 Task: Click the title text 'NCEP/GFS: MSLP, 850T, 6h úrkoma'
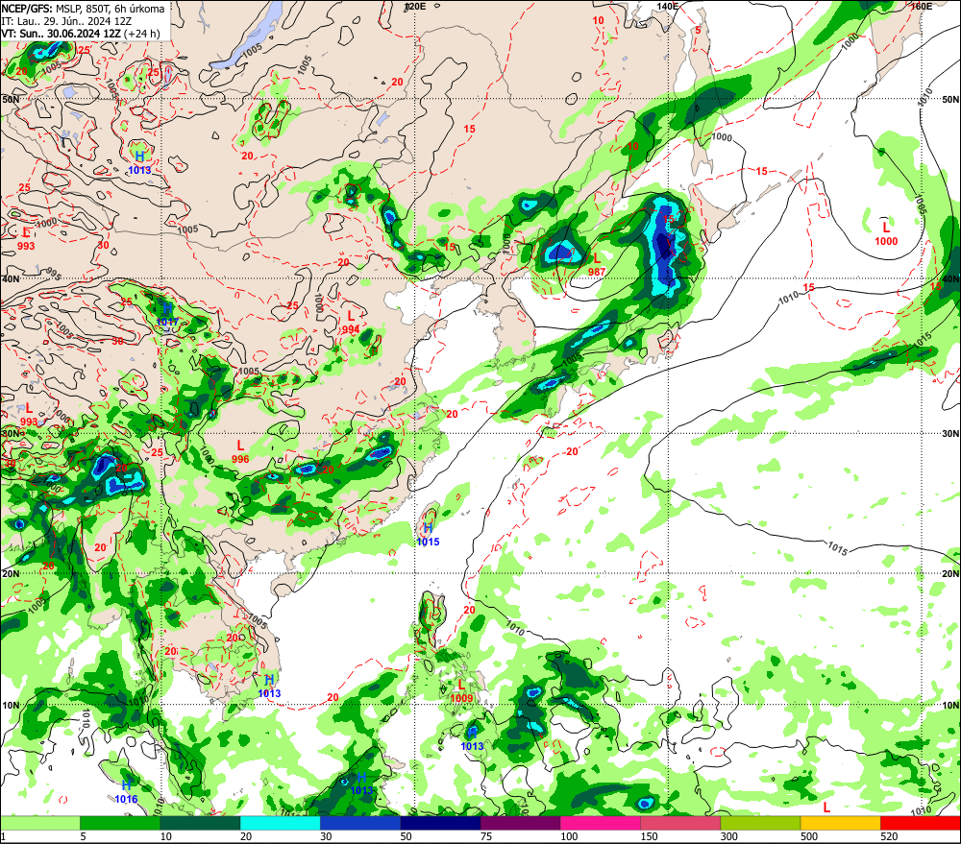click(x=83, y=9)
